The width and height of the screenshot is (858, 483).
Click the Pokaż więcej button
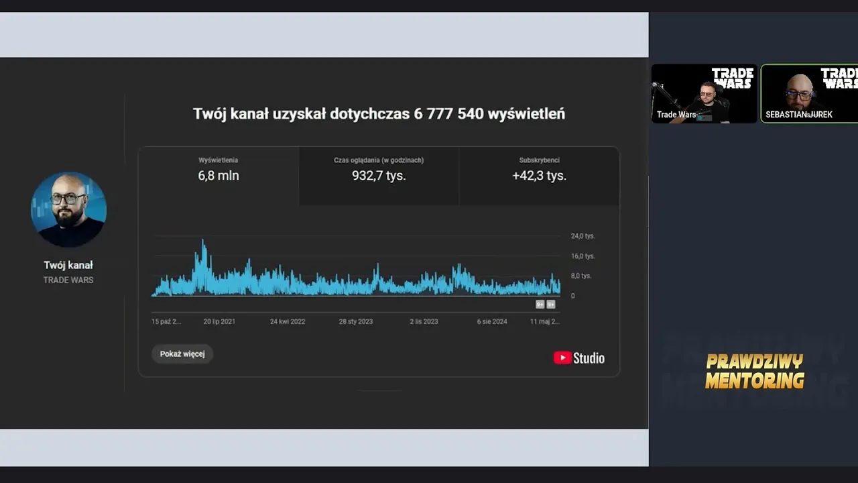click(182, 354)
